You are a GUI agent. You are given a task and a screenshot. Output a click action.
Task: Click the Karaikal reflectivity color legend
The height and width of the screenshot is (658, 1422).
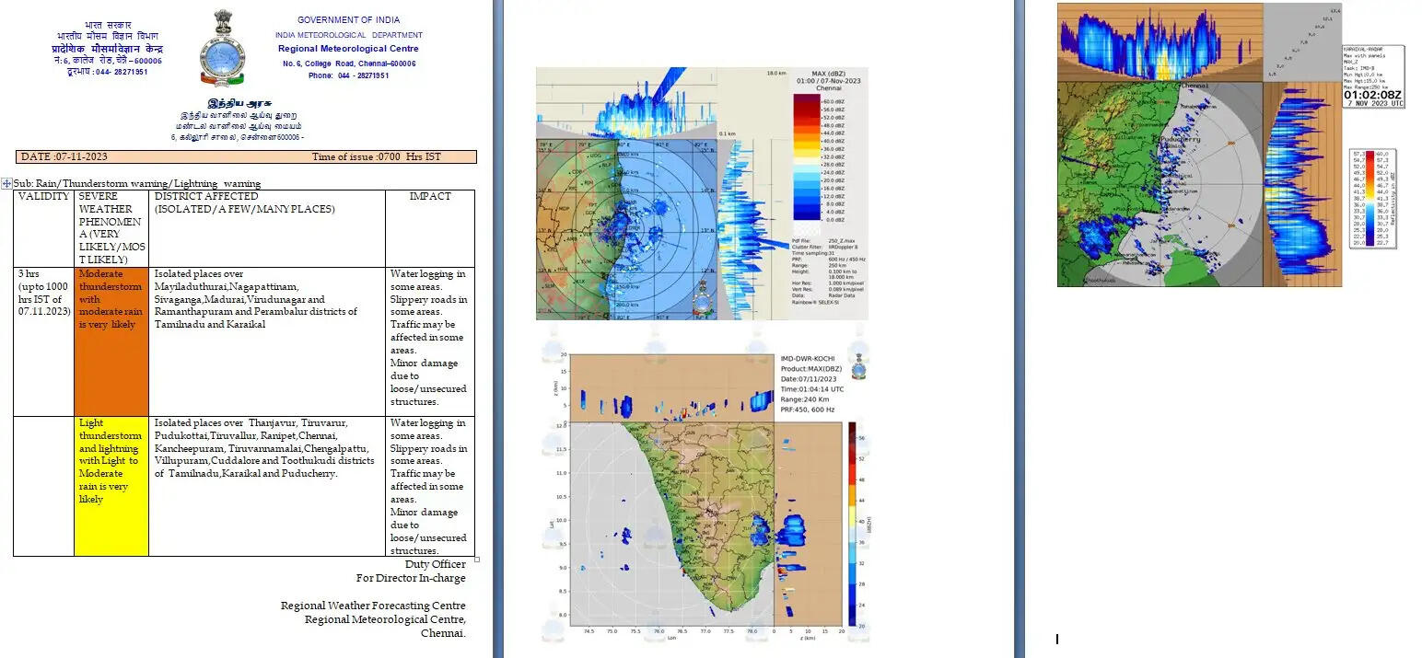click(x=1373, y=198)
